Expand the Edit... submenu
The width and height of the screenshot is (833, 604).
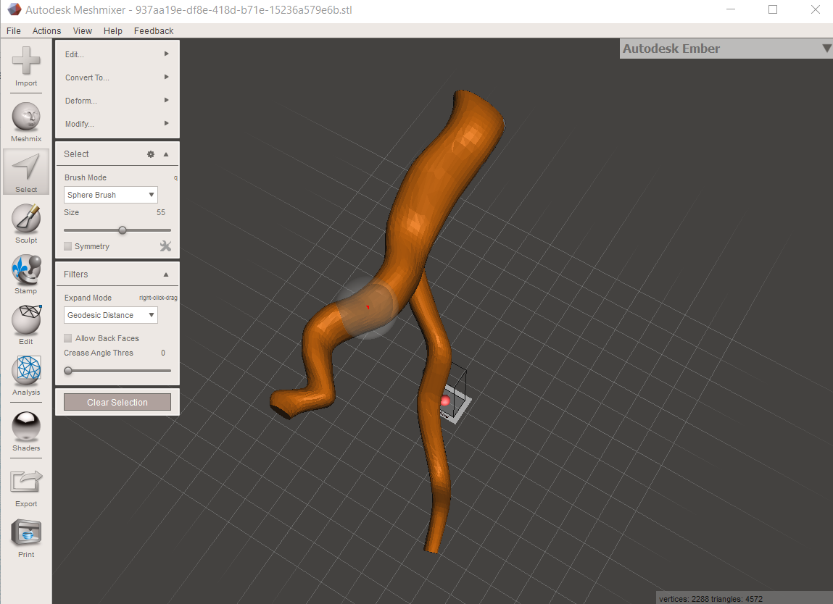[117, 54]
